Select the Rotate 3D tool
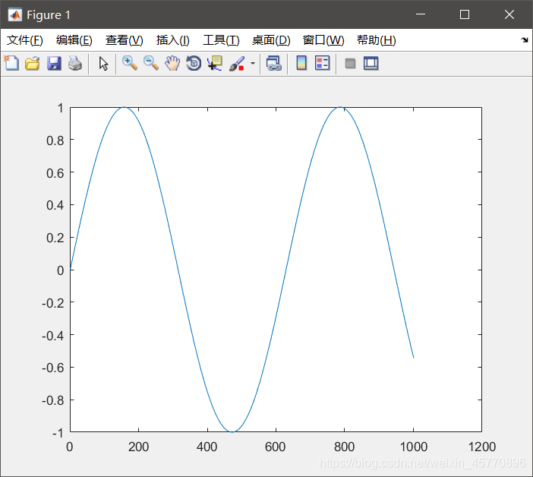Viewport: 533px width, 477px height. pyautogui.click(x=194, y=64)
